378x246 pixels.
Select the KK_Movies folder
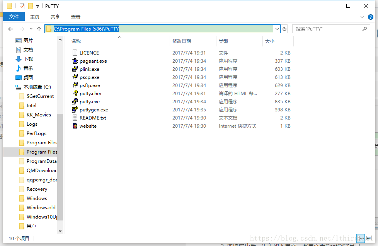39,114
